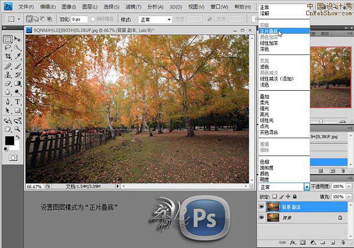Click the feather 羽化 input field
354x248 pixels.
[x=79, y=19]
